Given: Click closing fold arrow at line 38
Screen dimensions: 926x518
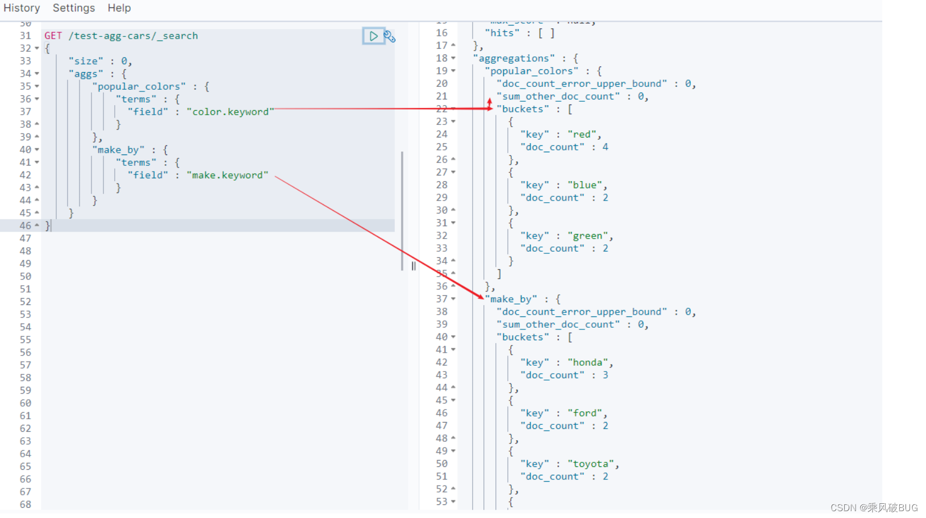Looking at the screenshot, I should coord(37,124).
